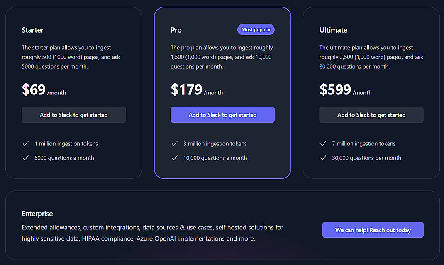Click the $179 /month price label
This screenshot has height=265, width=444.
(196, 90)
